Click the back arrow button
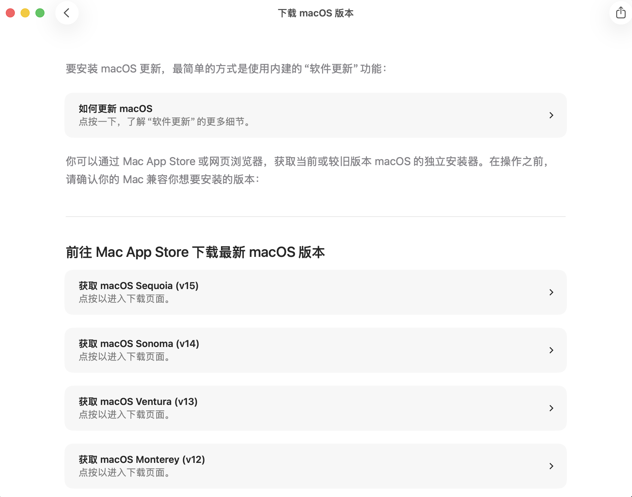 click(x=67, y=13)
